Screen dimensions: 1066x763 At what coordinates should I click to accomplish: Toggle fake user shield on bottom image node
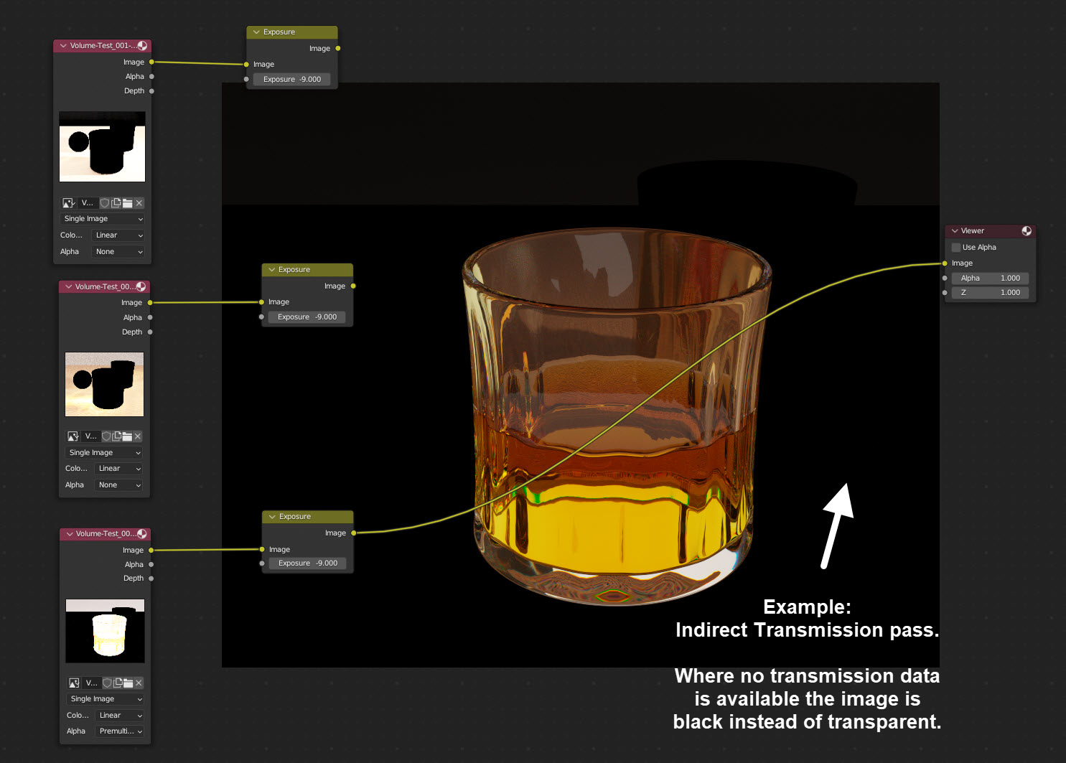tap(106, 683)
